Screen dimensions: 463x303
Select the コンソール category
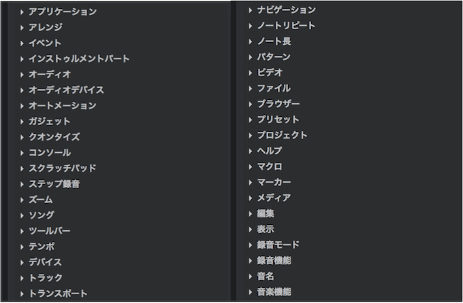pyautogui.click(x=50, y=153)
